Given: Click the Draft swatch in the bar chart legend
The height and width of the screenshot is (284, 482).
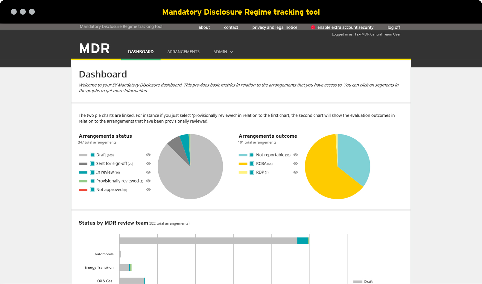Looking at the screenshot, I should tap(358, 282).
